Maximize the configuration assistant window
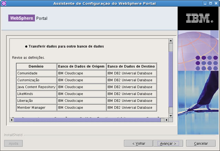This screenshot has width=220, height=151. [211, 3]
